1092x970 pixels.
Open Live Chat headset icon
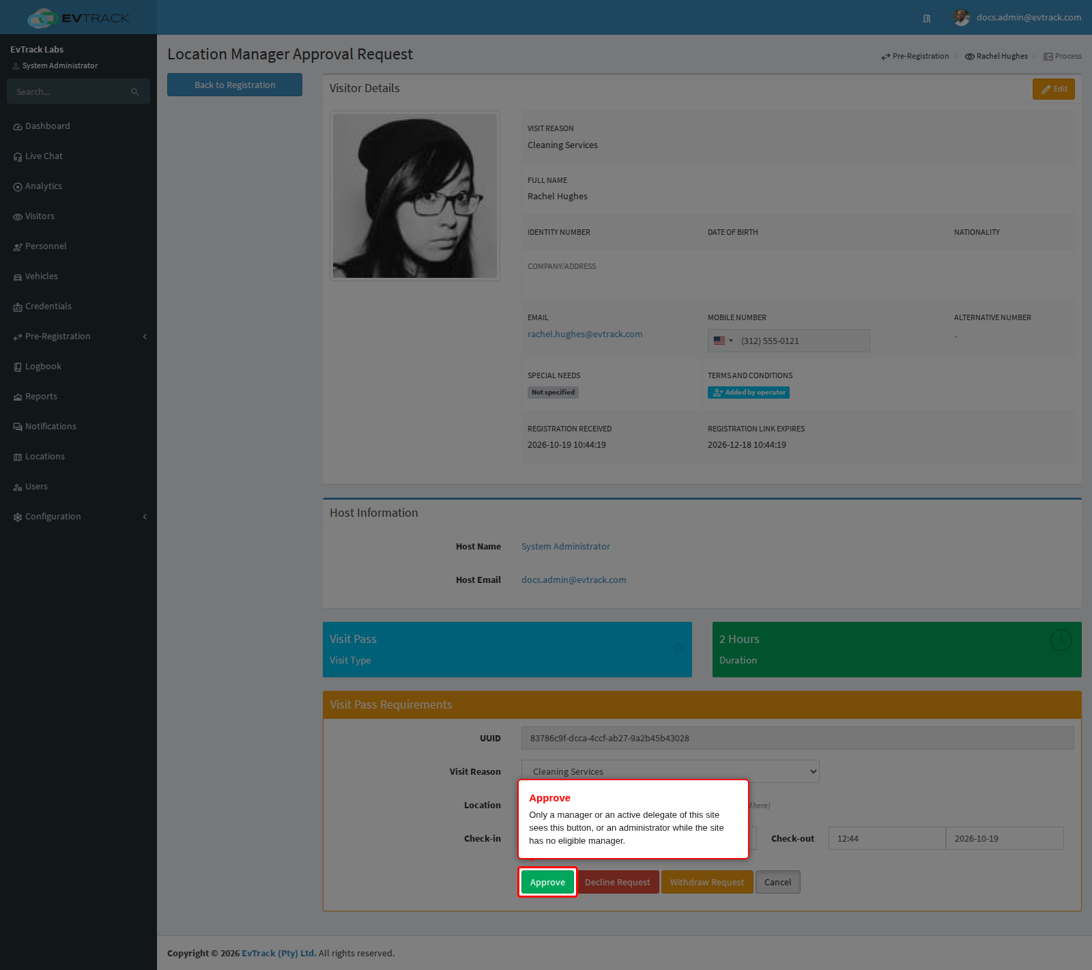point(18,157)
